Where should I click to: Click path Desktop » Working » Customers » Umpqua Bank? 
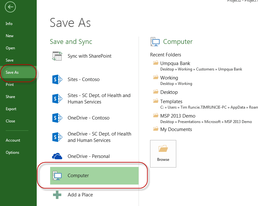coord(201,69)
